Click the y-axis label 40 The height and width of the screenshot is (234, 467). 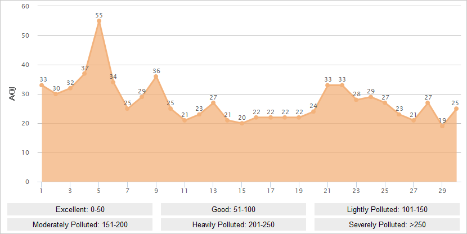pos(26,65)
